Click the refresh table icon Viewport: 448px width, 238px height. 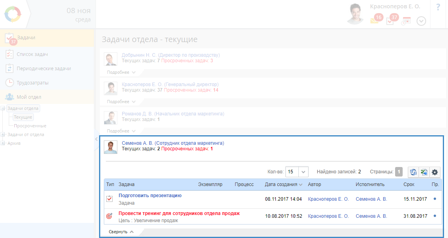[x=413, y=172]
